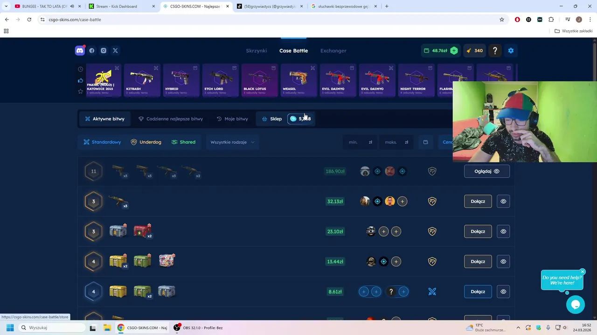This screenshot has height=335, width=597.
Task: Click the green plus deposit icon
Action: point(454,51)
